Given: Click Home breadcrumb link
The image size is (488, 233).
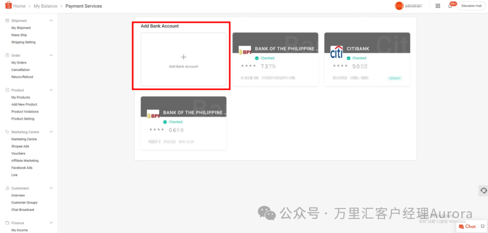Looking at the screenshot, I should click(x=19, y=6).
